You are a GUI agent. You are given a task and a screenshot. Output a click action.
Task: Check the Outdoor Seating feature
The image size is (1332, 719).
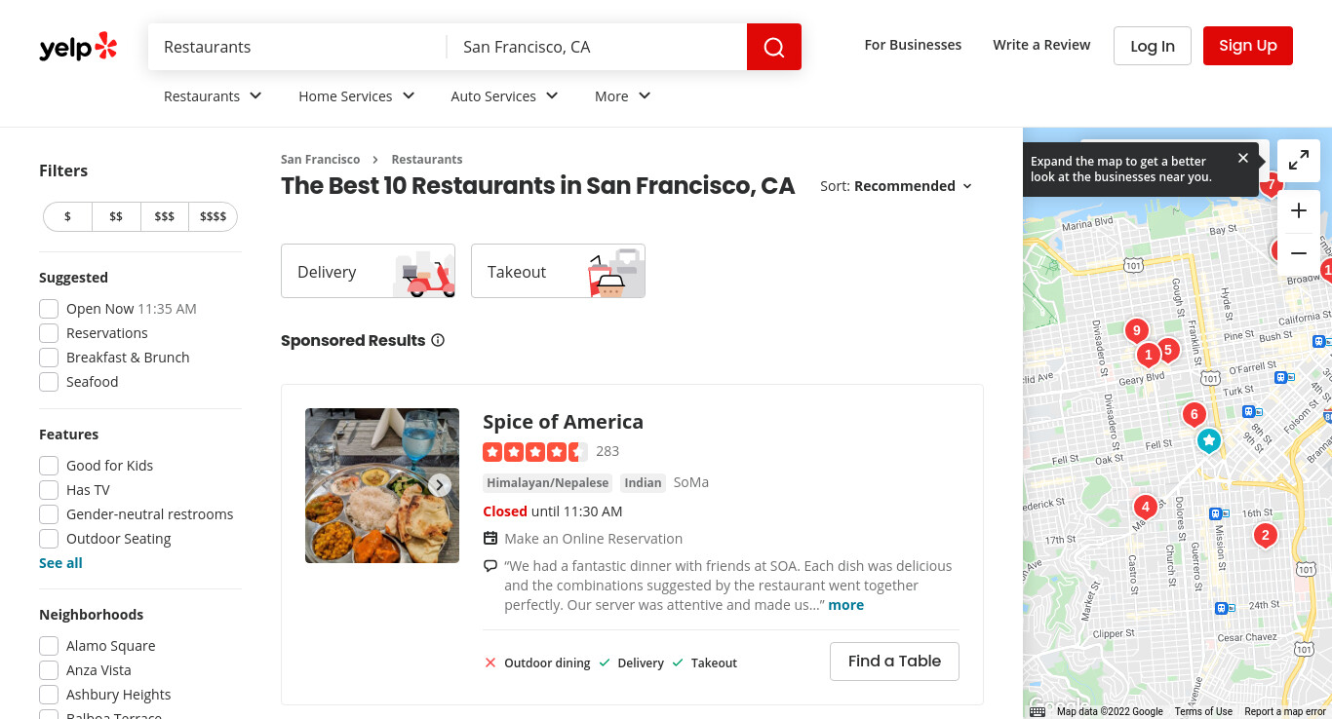[49, 539]
